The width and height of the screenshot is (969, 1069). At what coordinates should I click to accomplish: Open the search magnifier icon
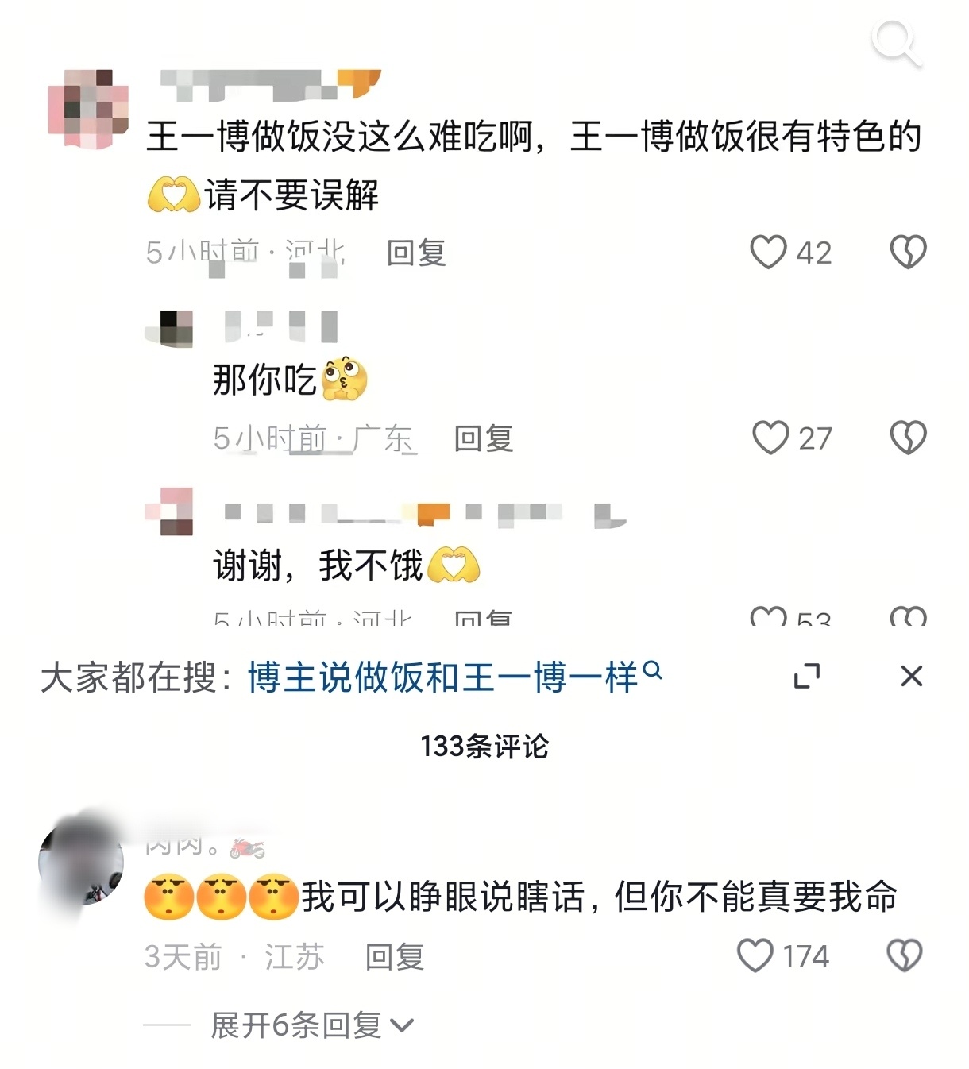point(897,43)
